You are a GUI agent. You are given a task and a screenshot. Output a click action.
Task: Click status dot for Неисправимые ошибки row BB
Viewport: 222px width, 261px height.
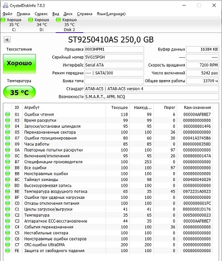click(8, 174)
